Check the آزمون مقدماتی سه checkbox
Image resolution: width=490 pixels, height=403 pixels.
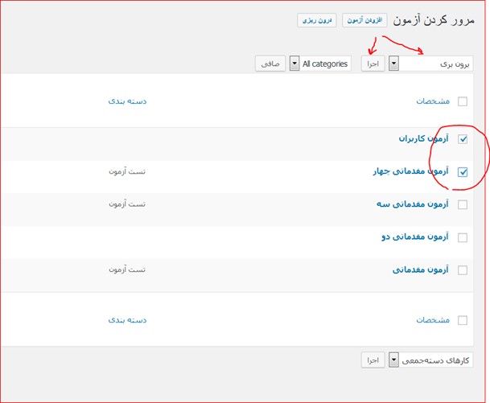462,204
